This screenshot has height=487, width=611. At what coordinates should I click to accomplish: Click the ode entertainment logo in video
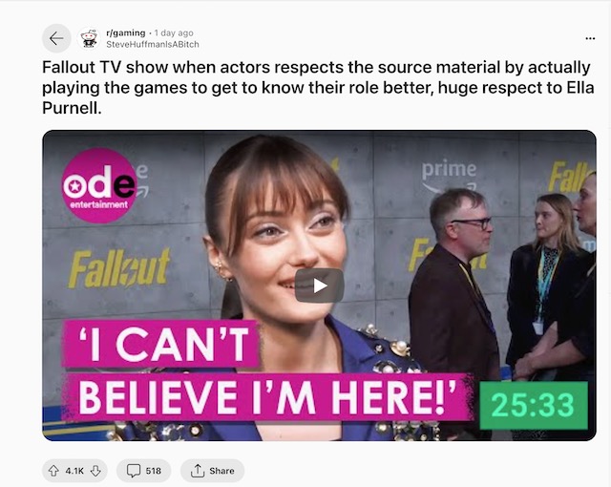click(x=99, y=185)
